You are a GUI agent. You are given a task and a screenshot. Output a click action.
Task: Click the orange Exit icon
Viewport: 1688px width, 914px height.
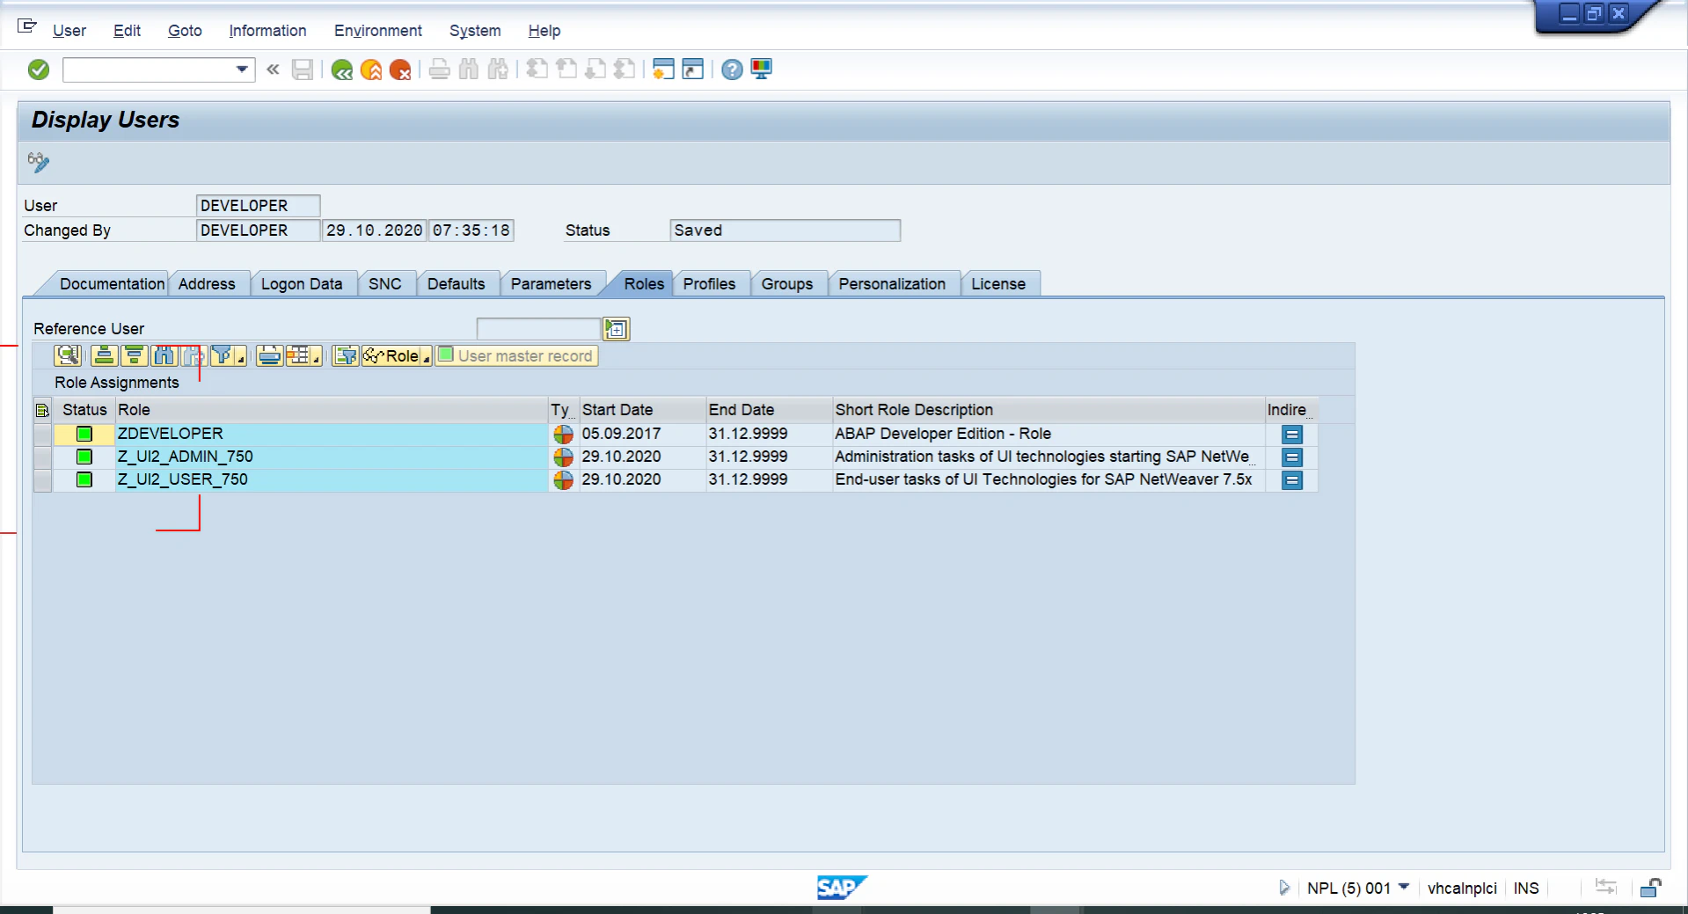coord(371,69)
